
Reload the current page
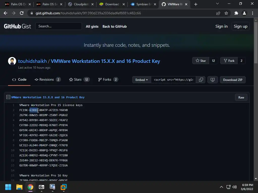[x=22, y=13]
